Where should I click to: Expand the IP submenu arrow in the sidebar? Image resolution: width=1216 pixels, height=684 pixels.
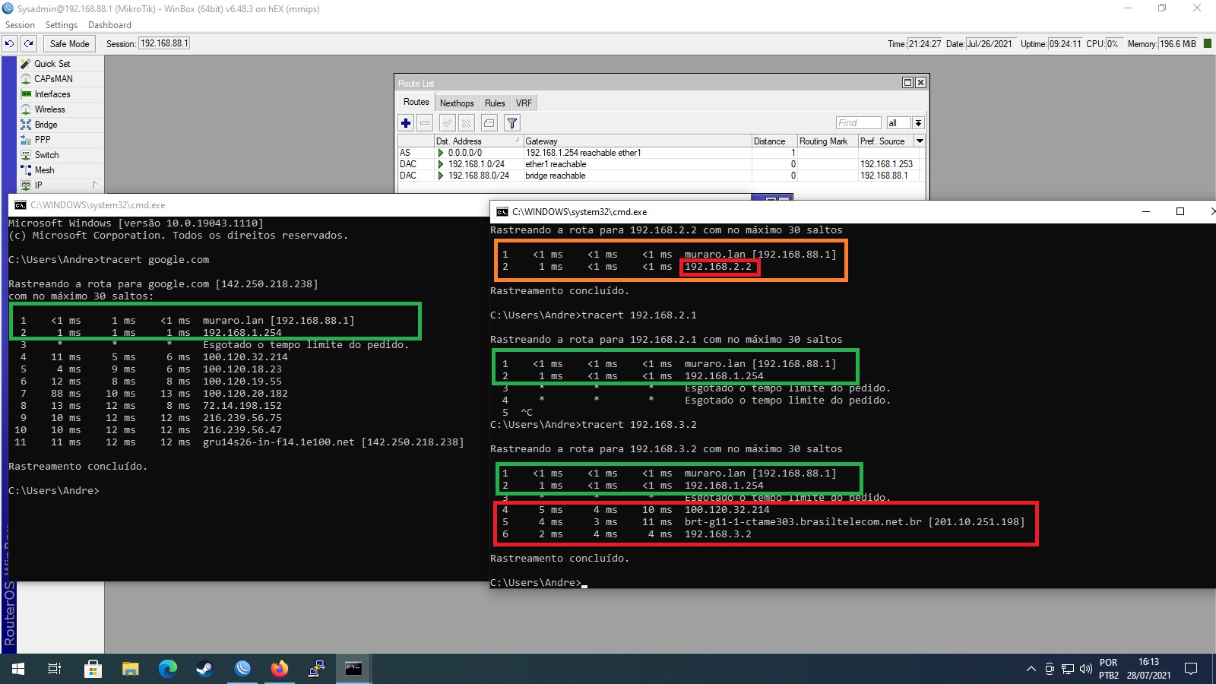tap(95, 185)
